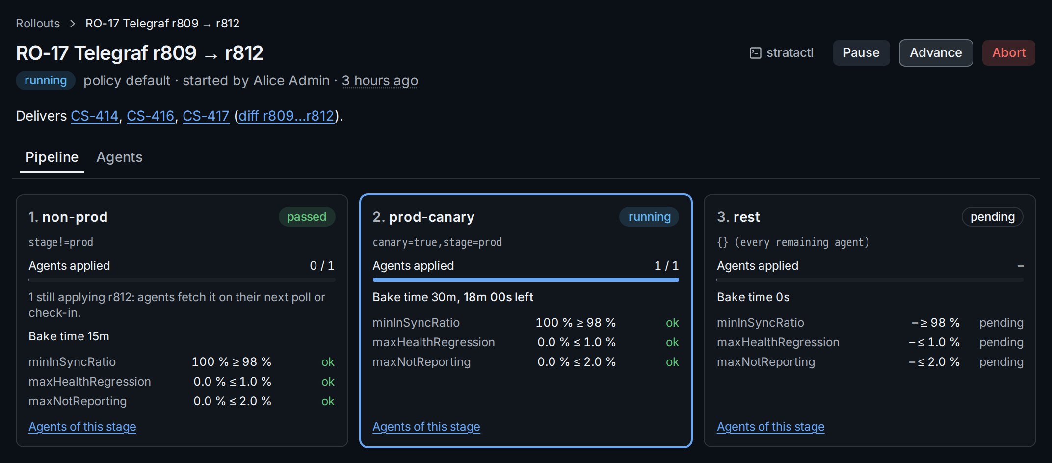Screen dimensions: 1052x463
Task: Click the prod-canary agents applied progress bar
Action: [526, 280]
